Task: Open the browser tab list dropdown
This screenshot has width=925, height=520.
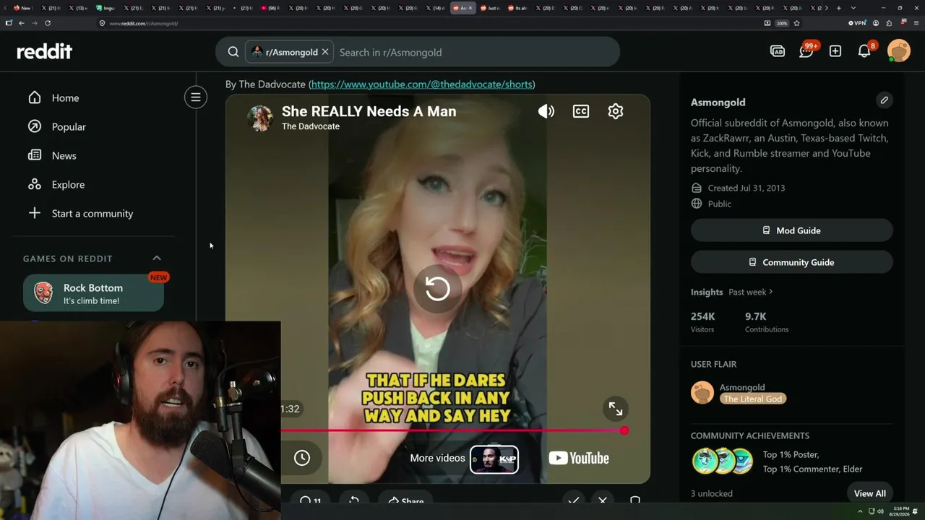Action: point(853,8)
